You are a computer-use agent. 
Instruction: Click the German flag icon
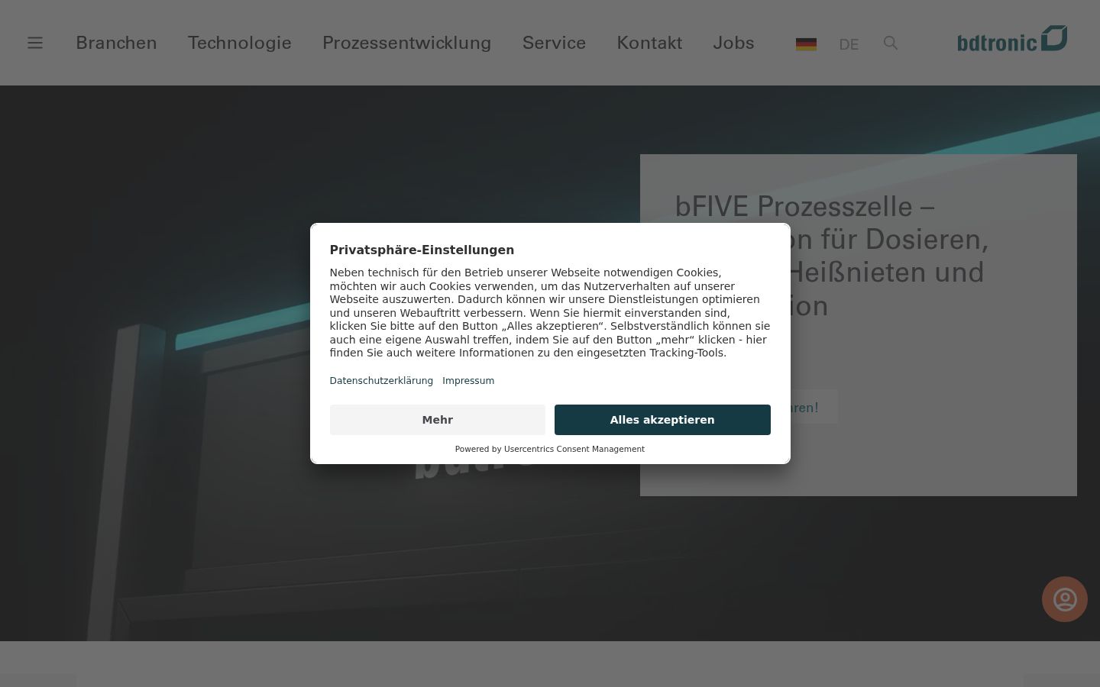click(x=806, y=44)
